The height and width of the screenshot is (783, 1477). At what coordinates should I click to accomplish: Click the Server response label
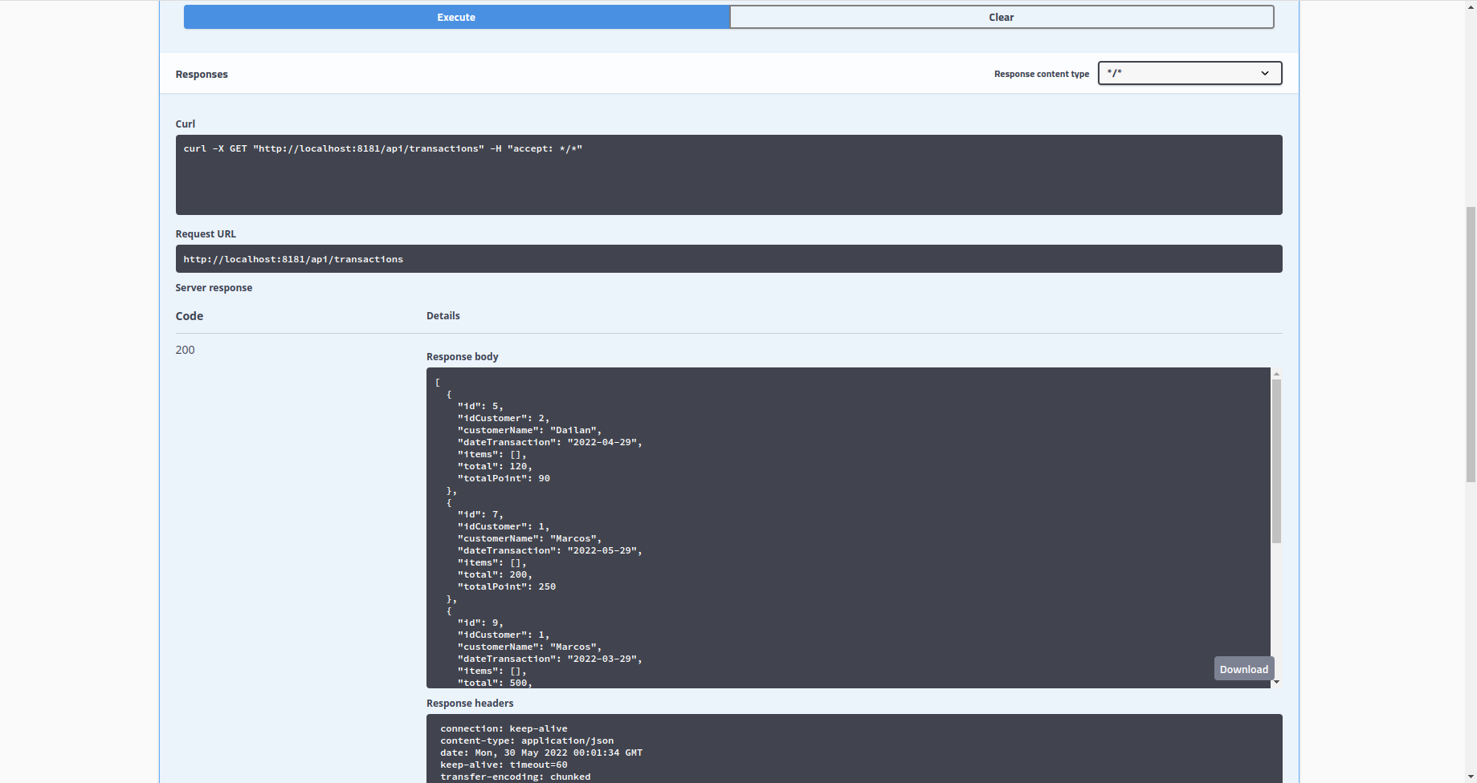pyautogui.click(x=214, y=287)
